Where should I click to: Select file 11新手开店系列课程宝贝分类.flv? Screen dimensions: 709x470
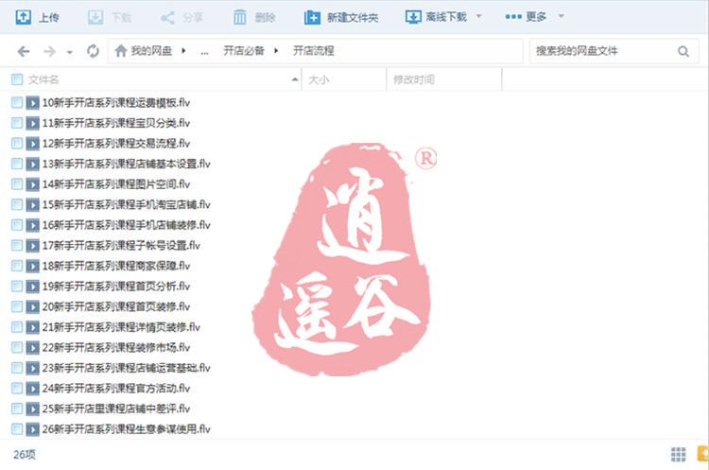(116, 123)
